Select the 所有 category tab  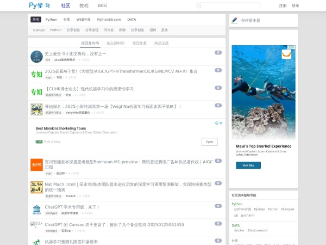tap(36, 19)
